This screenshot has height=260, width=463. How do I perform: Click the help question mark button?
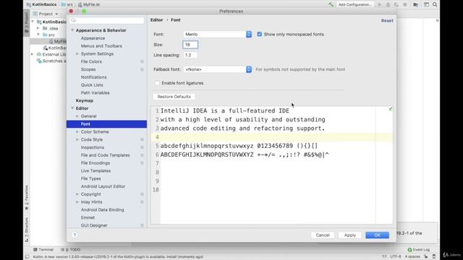click(x=75, y=235)
